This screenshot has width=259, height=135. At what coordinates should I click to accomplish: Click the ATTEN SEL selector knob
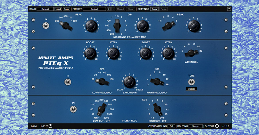click(191, 53)
